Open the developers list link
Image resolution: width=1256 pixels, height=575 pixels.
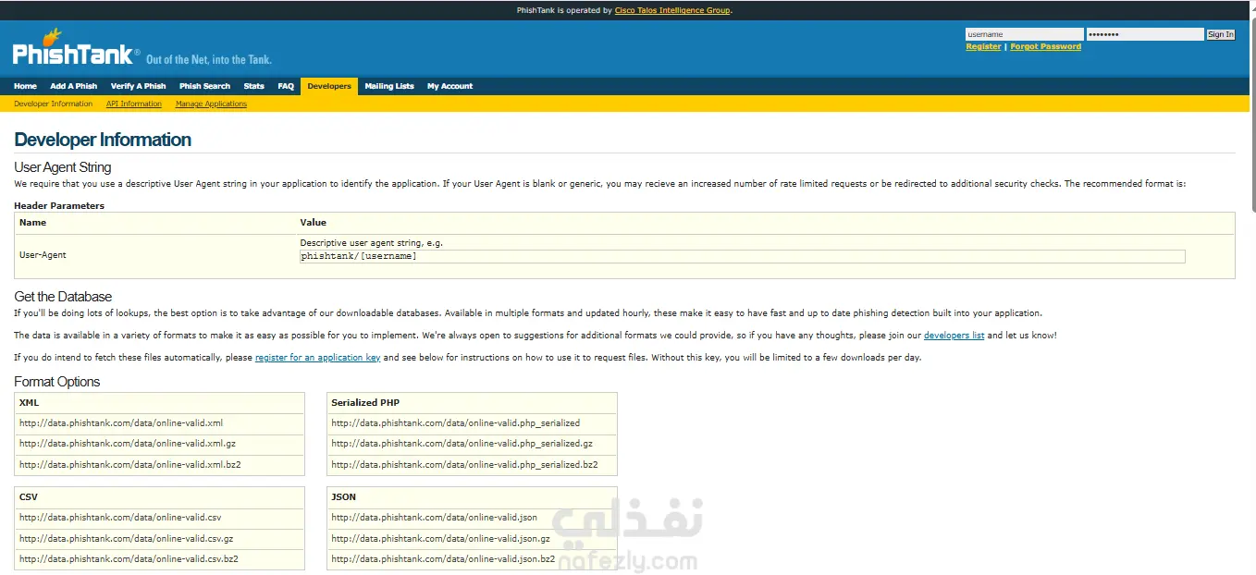(x=954, y=336)
